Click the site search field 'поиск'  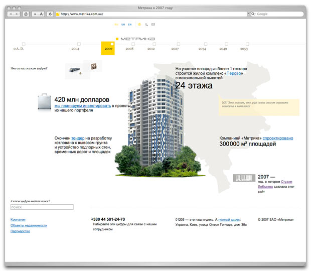(x=42, y=207)
